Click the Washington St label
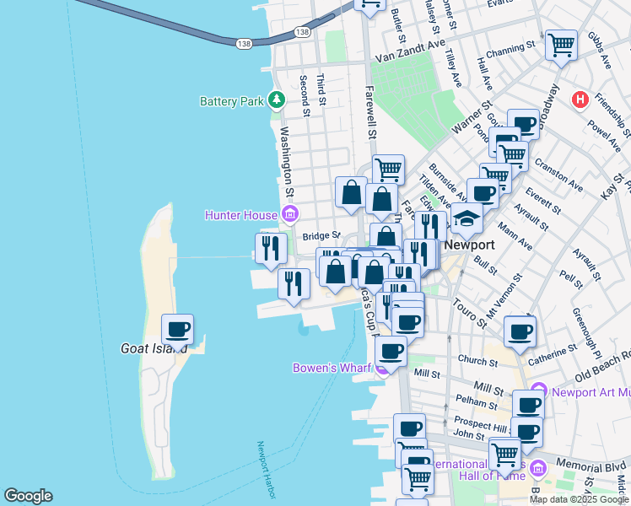 (286, 162)
